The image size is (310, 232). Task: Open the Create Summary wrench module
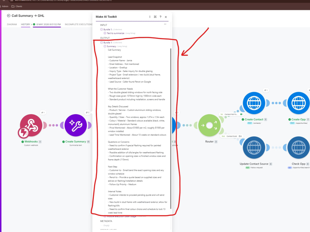[x=76, y=125]
